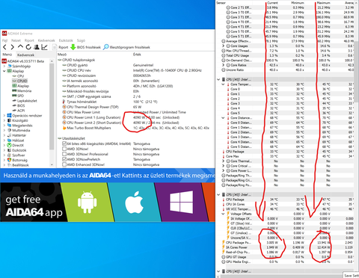The image size is (359, 278).
Task: Click thermometer icon beside Tjmax hőmérséklet
Action: point(64,102)
